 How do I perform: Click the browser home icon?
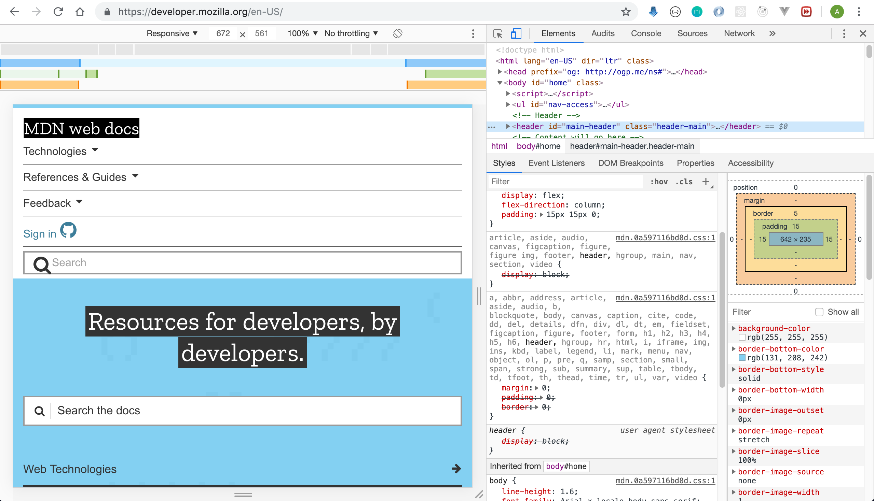[x=80, y=11]
